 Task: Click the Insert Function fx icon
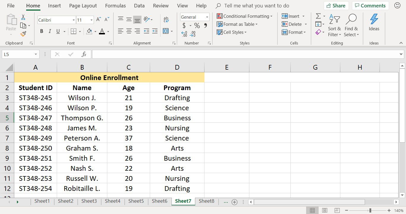click(x=84, y=54)
